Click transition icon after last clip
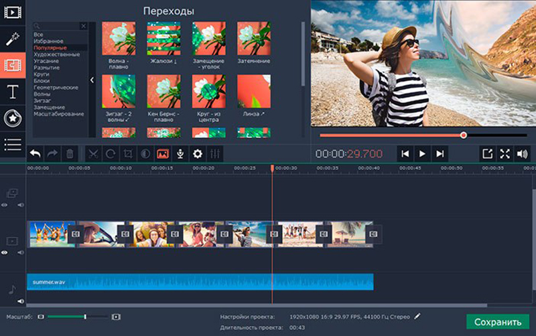 pyautogui.click(x=373, y=234)
